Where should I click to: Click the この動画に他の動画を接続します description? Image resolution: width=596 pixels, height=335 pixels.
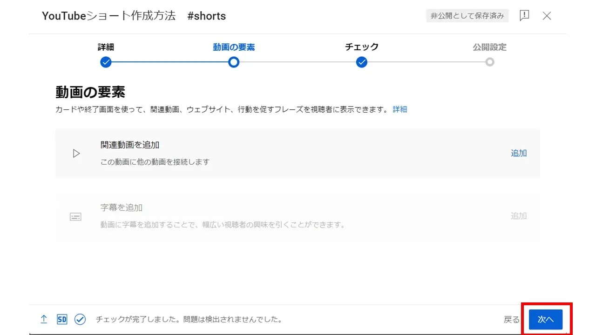[x=155, y=162]
